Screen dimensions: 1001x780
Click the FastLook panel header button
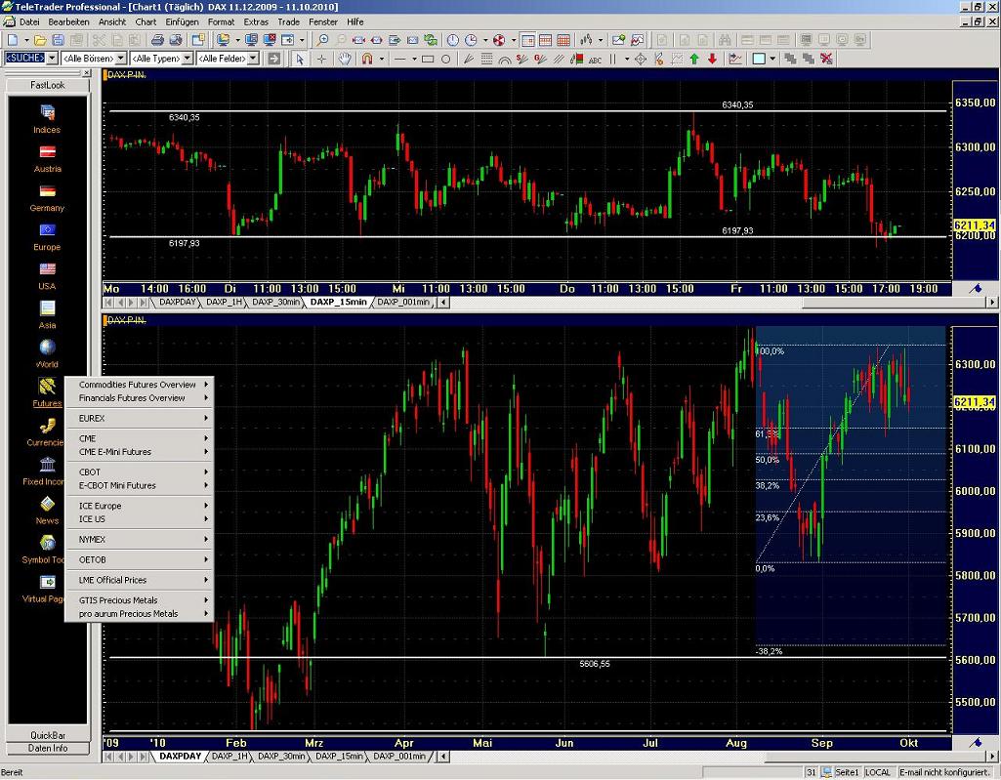[47, 85]
